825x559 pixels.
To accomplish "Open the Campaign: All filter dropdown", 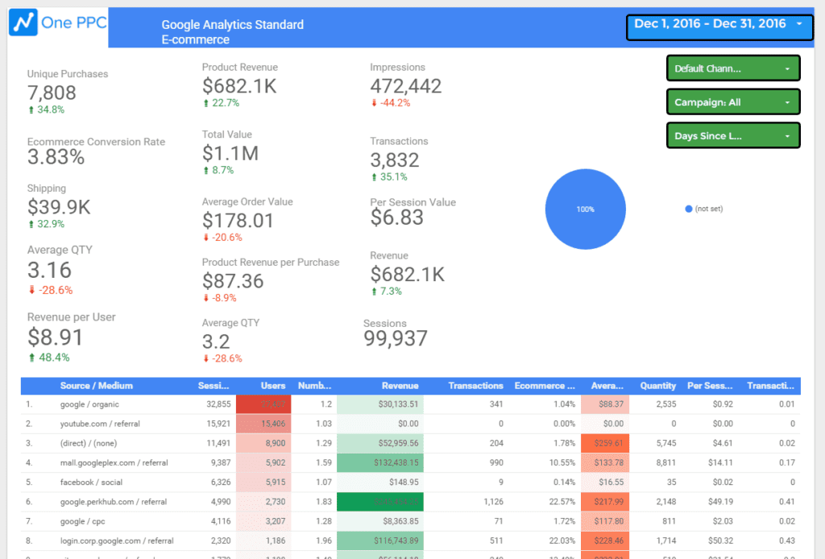I will (x=733, y=102).
